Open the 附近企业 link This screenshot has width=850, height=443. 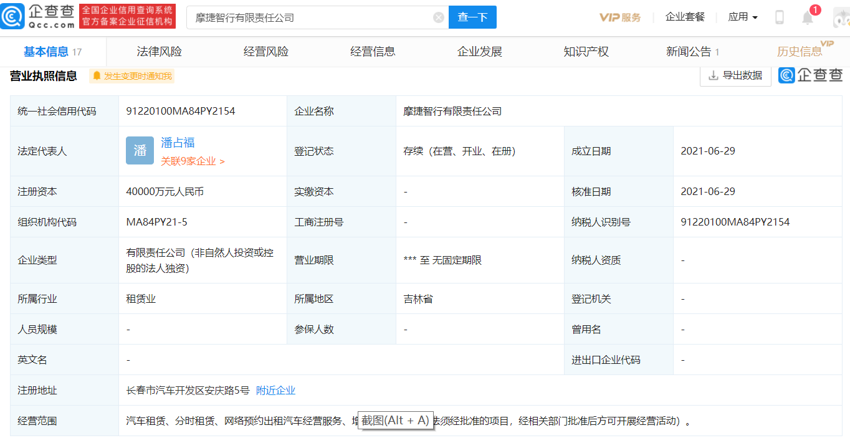tap(275, 390)
